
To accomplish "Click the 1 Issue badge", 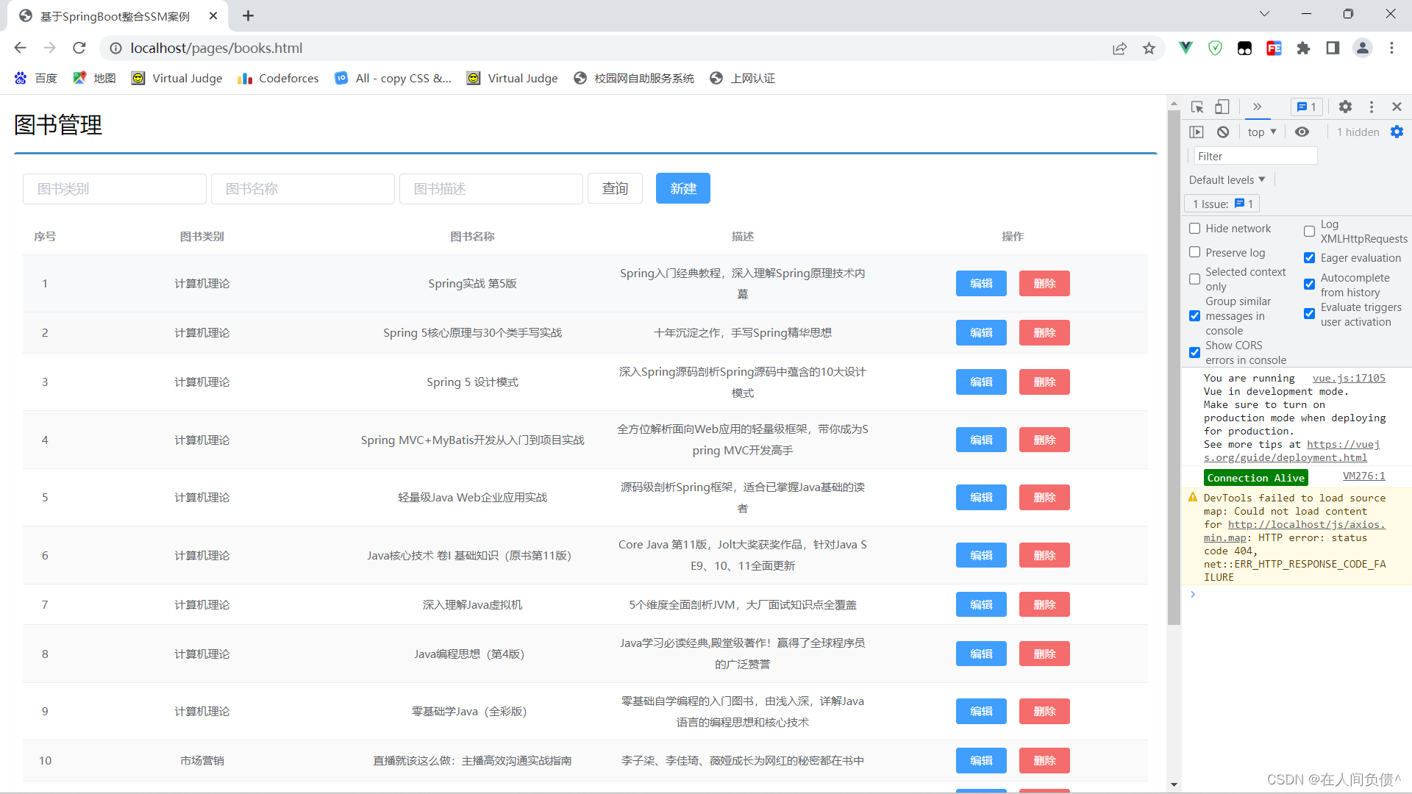I will tap(1222, 204).
